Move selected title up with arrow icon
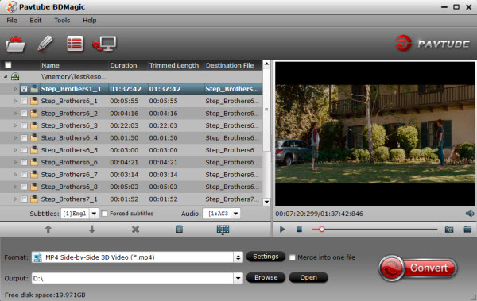This screenshot has height=301, width=477. [x=48, y=230]
